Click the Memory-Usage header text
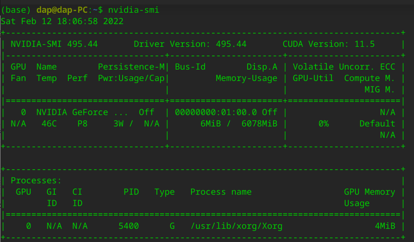Screen dimensions: 414x242 click(246, 78)
